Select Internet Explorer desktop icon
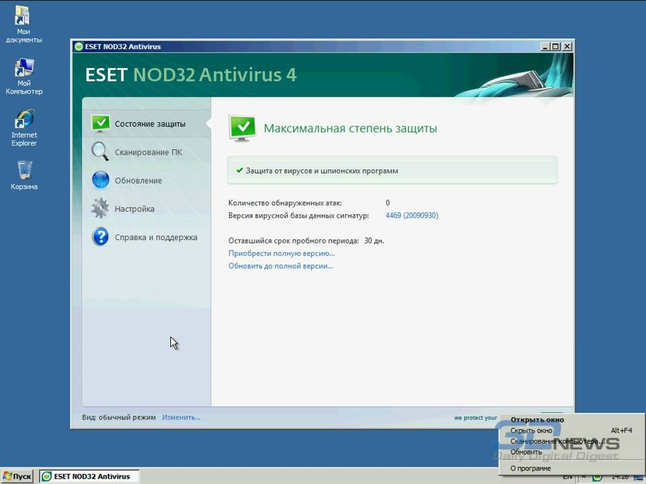This screenshot has height=484, width=646. coord(24,128)
